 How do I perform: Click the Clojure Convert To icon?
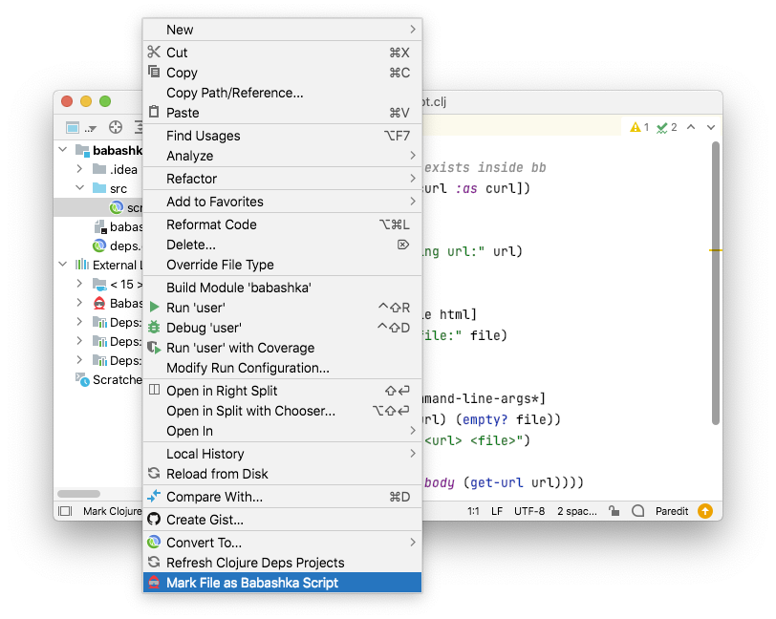coord(154,542)
